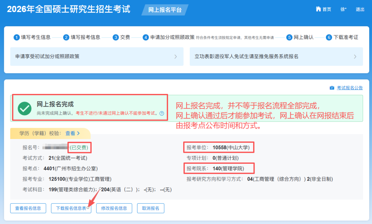Open the 考试报名公告 link
This screenshot has height=224, width=372.
tap(350, 88)
